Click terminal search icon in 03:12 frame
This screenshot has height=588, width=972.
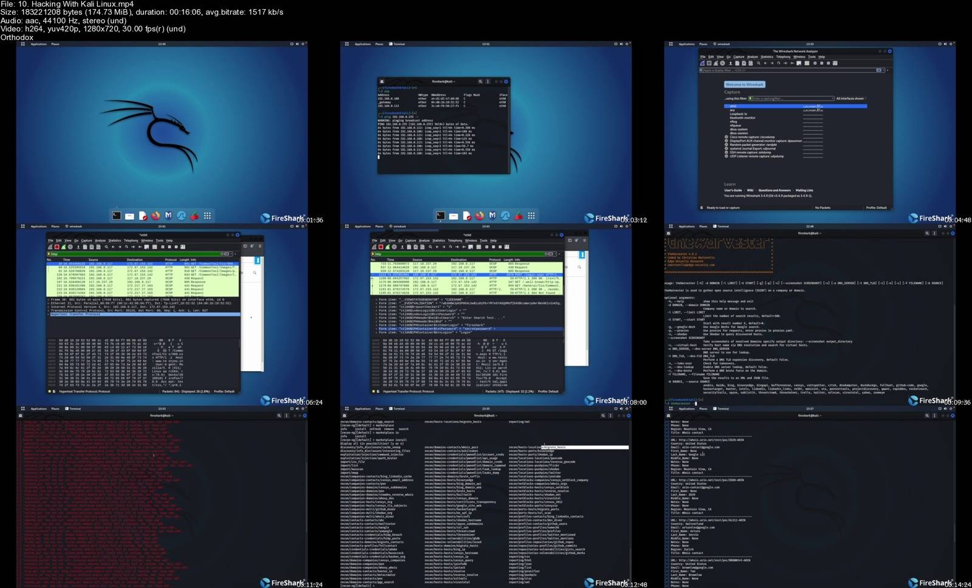(x=480, y=81)
